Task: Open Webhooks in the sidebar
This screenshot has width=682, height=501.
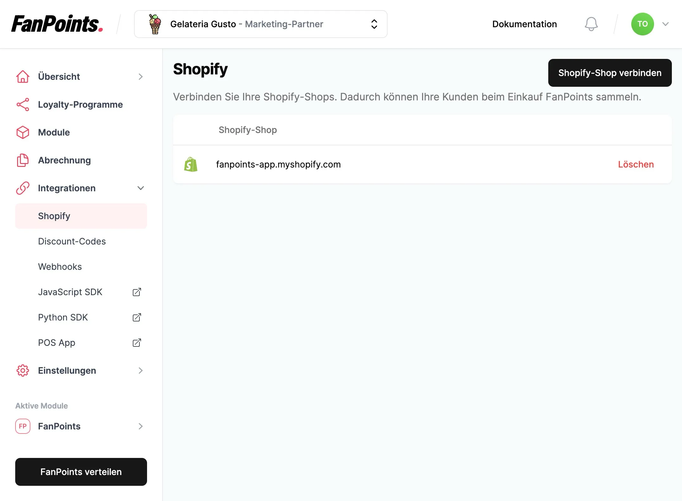Action: coord(81,267)
